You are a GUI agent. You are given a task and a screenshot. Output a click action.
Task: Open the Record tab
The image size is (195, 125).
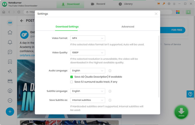98,4
